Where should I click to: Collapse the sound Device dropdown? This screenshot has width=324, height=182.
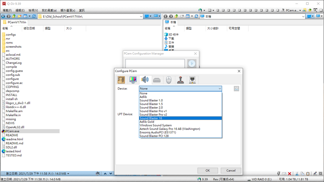point(220,88)
